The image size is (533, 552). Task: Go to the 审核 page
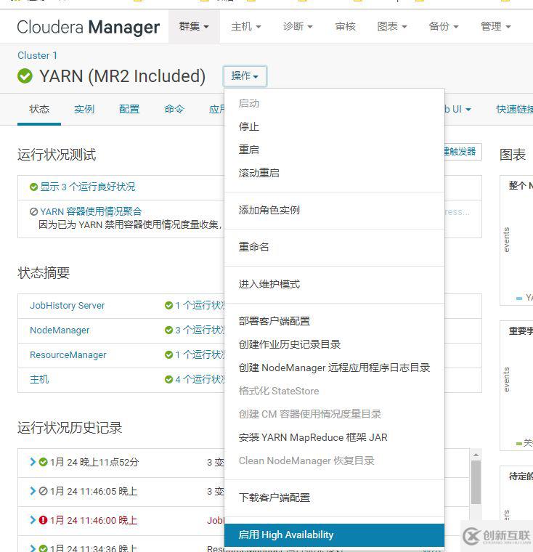tap(346, 26)
